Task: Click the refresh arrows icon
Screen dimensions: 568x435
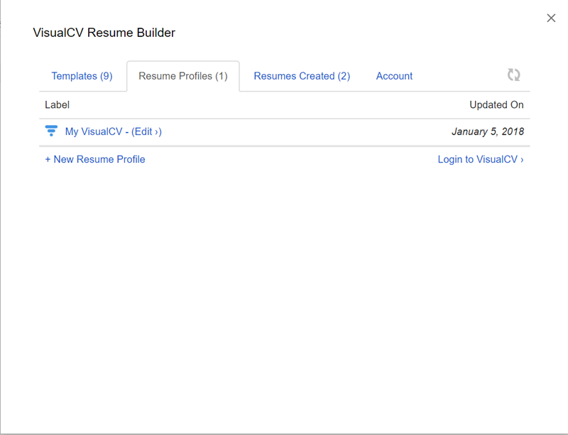Action: click(x=513, y=75)
